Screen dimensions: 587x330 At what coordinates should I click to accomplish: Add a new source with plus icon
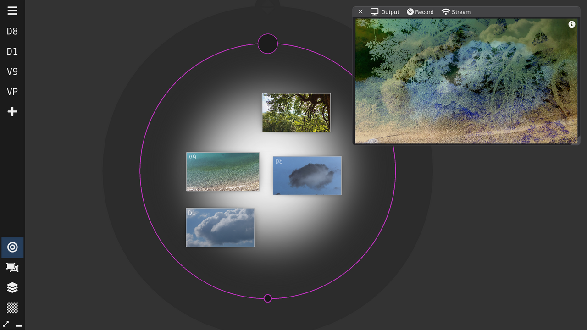point(12,112)
